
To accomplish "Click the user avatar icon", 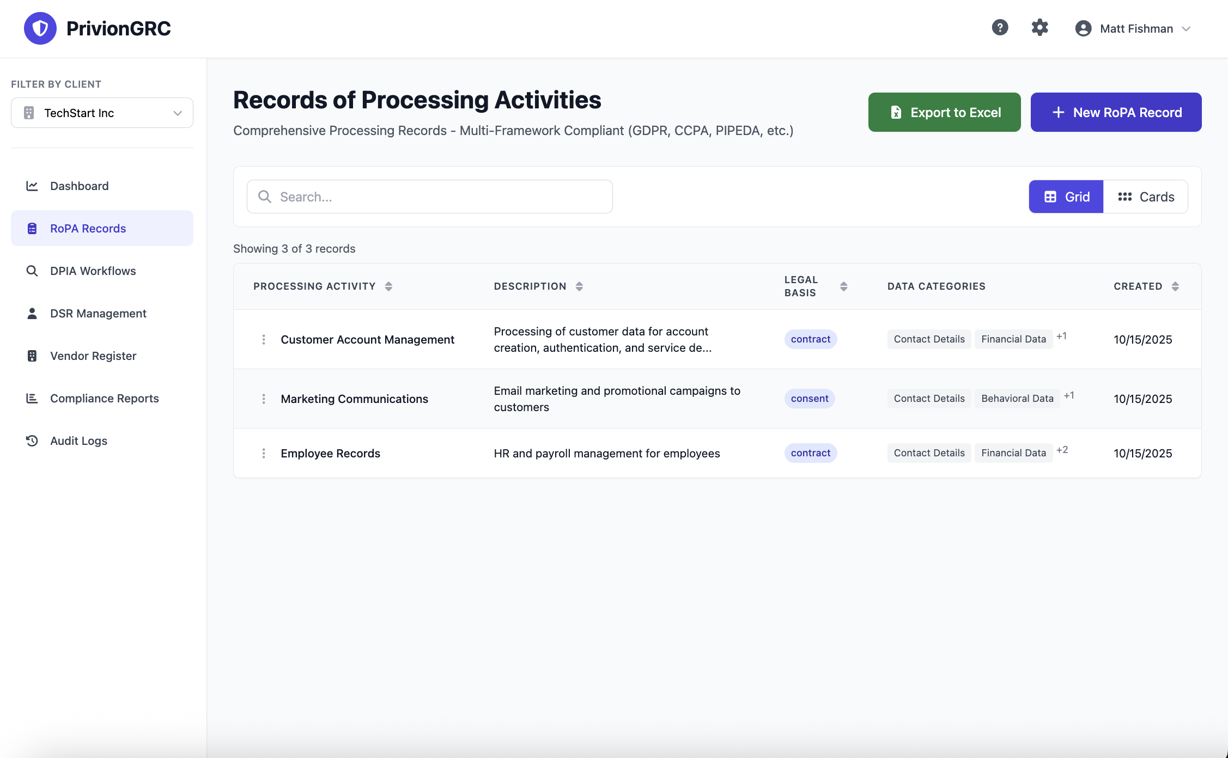I will (1083, 28).
